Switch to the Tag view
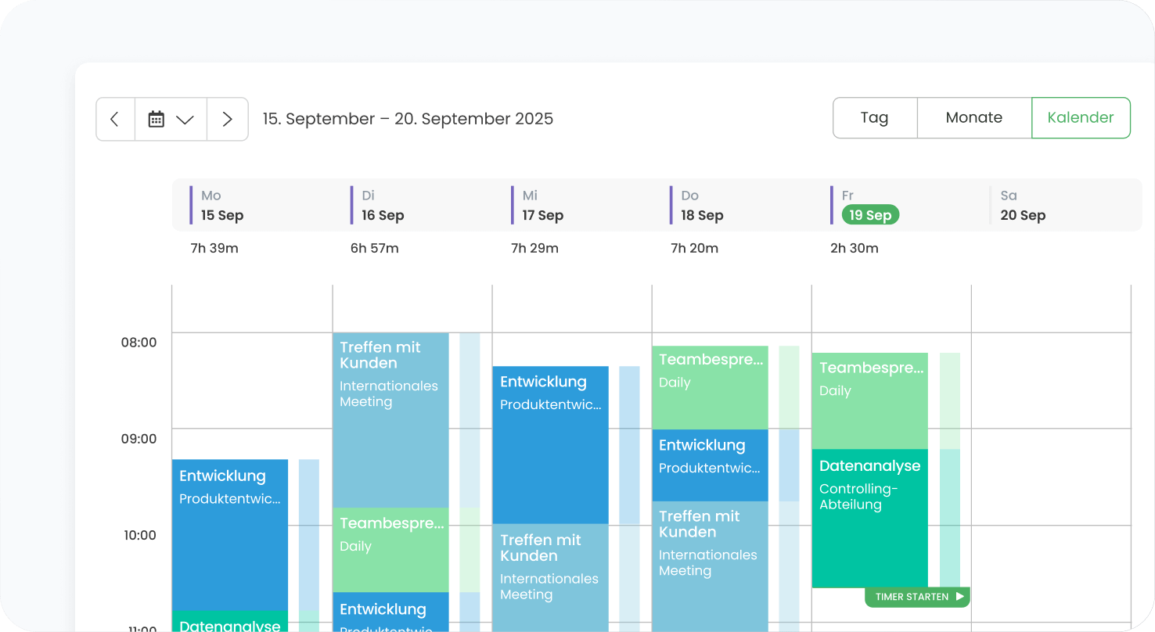Screen dimensions: 1155x632 click(874, 118)
